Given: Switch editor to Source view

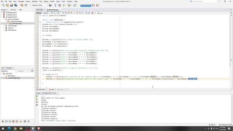Looking at the screenshot, I should pos(39,13).
